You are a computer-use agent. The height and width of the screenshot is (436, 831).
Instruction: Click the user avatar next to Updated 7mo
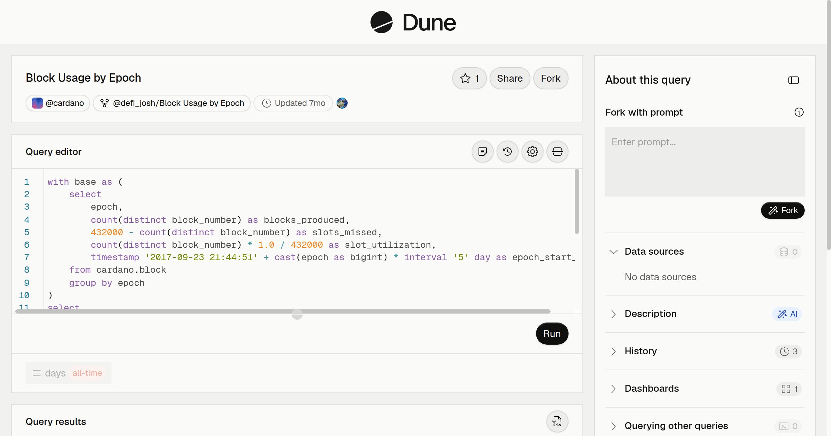[342, 103]
